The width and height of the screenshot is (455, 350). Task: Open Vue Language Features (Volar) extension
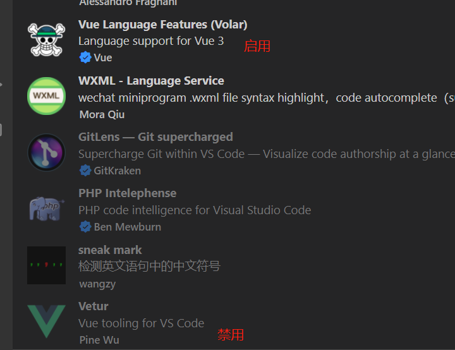163,25
